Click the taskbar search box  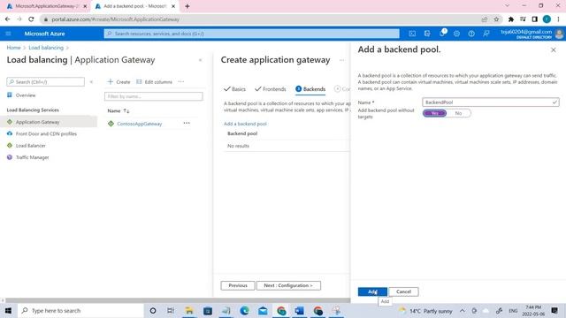pos(80,310)
